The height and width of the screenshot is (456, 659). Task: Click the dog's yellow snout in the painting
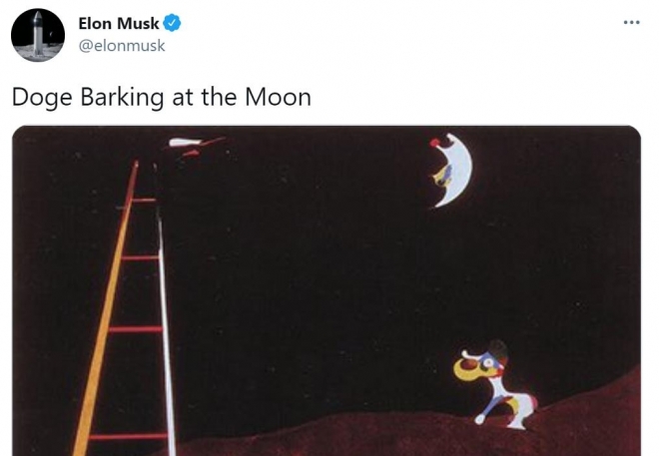click(x=466, y=367)
